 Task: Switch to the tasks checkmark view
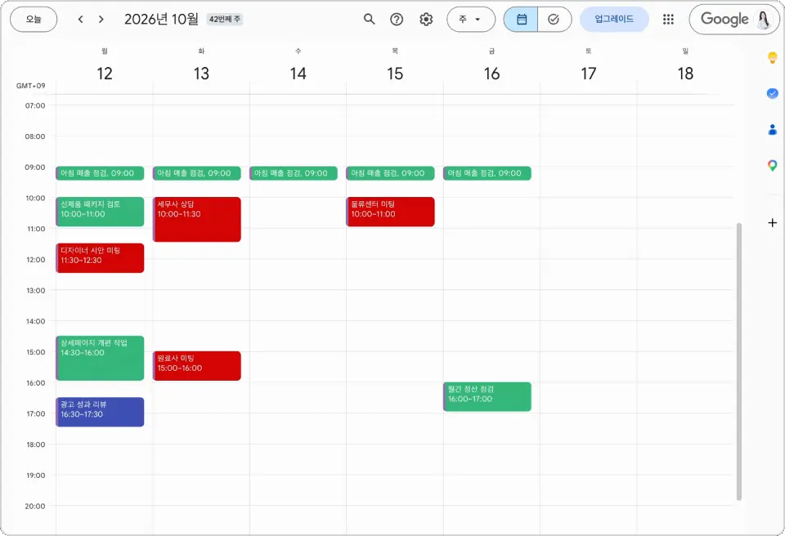(554, 20)
